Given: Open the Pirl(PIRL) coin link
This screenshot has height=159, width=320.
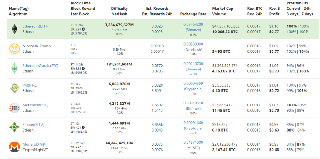Looking at the screenshot, I should [30, 85].
